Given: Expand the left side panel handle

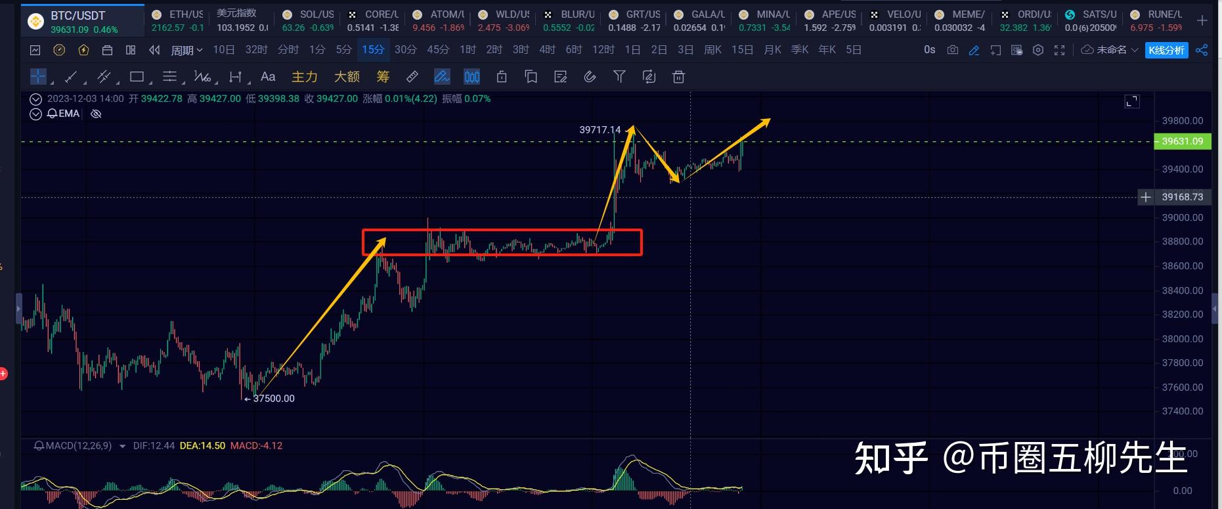Looking at the screenshot, I should click(x=19, y=307).
